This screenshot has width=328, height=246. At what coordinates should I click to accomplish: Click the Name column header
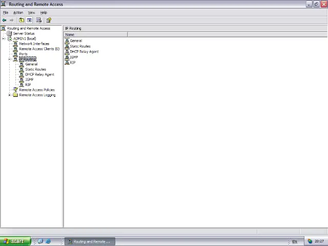(96, 34)
